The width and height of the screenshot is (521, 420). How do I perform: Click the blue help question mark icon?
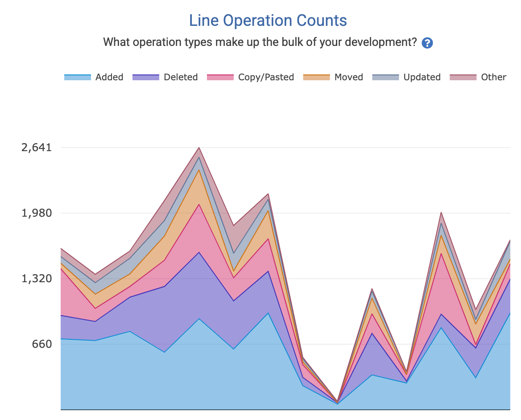coord(427,43)
